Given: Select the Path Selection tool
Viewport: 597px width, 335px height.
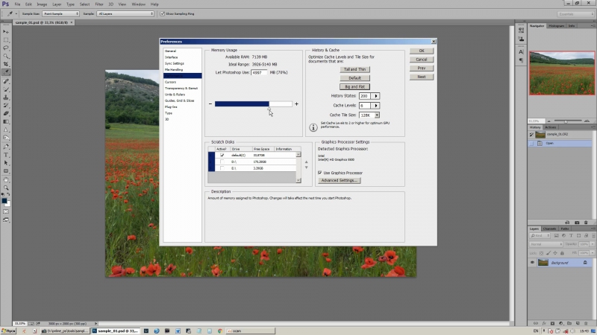Looking at the screenshot, I should [6, 163].
